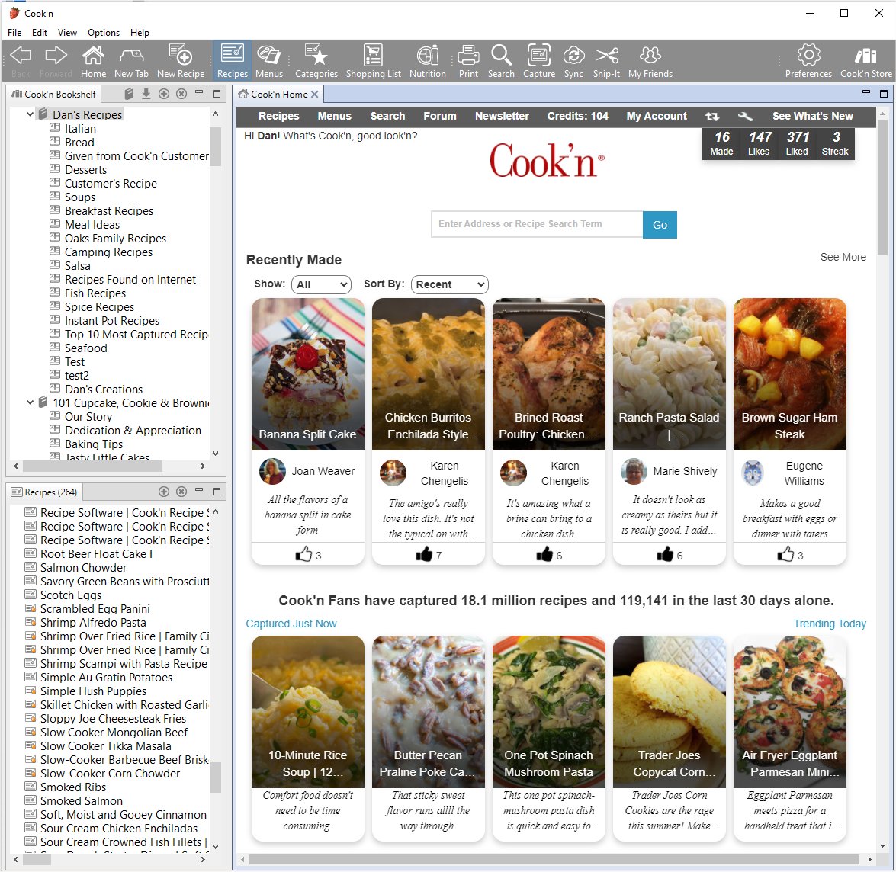Launch the Capture tool
Image resolution: width=896 pixels, height=872 pixels.
[x=539, y=60]
